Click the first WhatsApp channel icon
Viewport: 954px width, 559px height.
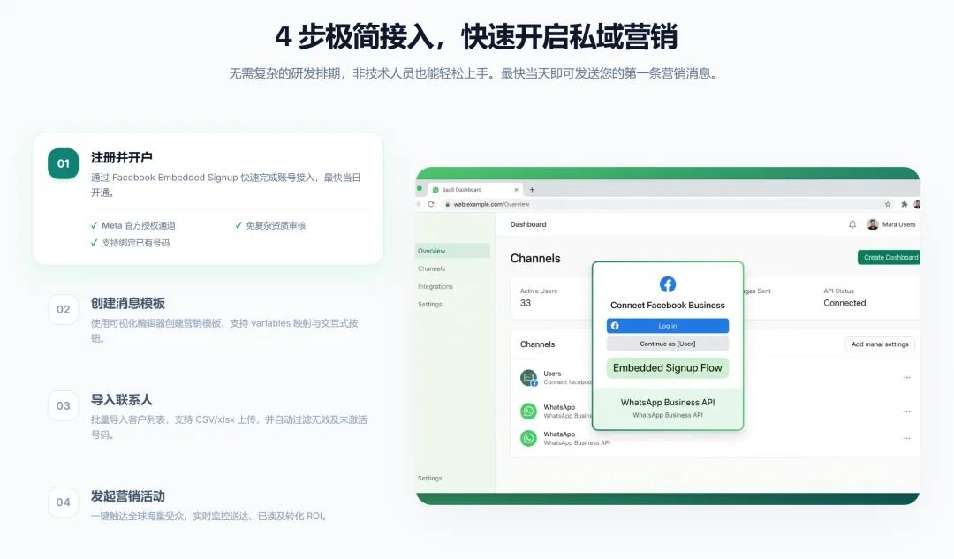[x=529, y=412]
